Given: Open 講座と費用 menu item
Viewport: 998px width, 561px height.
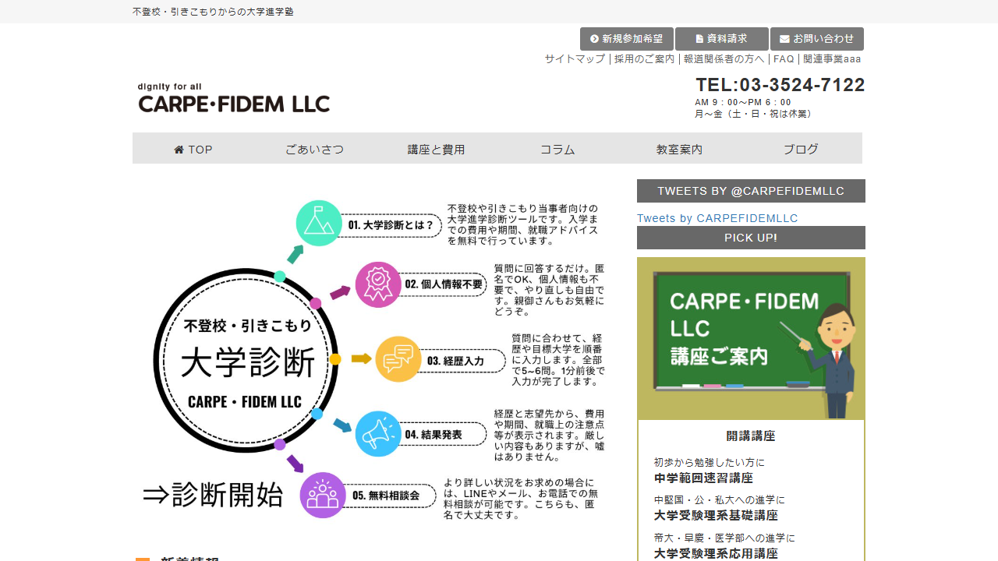Looking at the screenshot, I should coord(437,149).
